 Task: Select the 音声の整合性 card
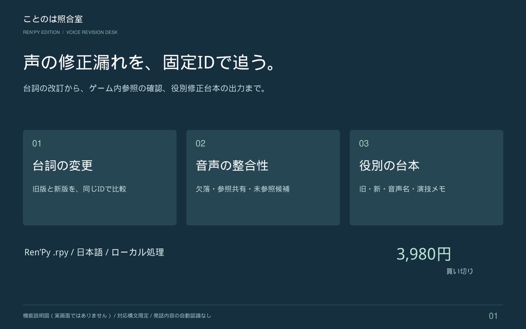pos(263,177)
